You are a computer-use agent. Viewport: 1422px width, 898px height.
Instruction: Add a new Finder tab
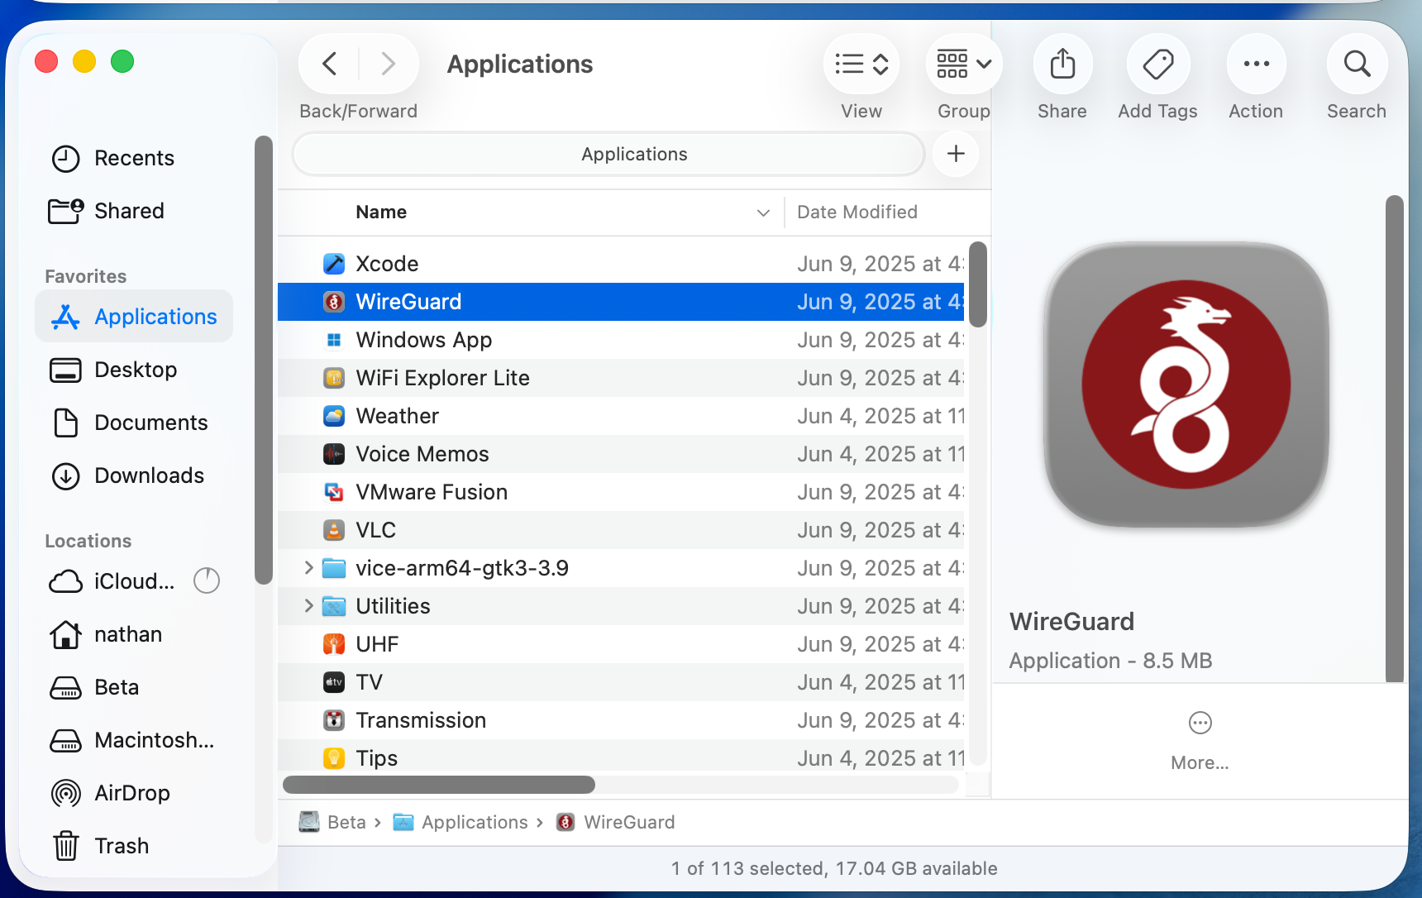point(956,154)
